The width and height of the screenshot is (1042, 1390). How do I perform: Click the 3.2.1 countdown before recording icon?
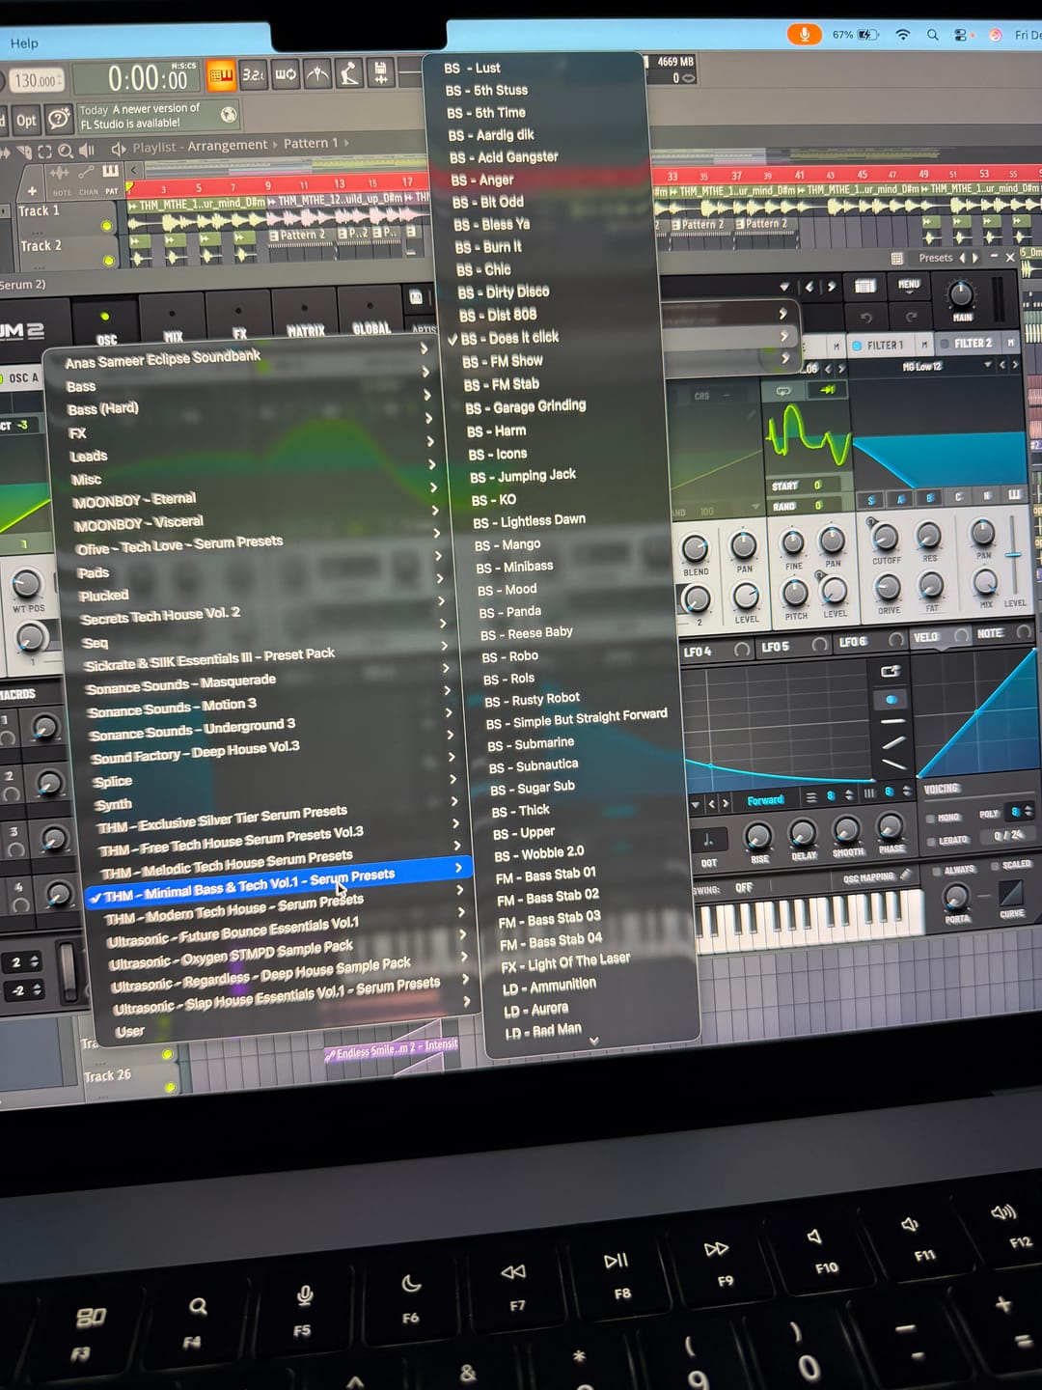coord(253,74)
